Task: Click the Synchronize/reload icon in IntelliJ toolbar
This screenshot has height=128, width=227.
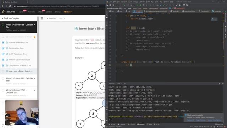Action: pos(113,5)
